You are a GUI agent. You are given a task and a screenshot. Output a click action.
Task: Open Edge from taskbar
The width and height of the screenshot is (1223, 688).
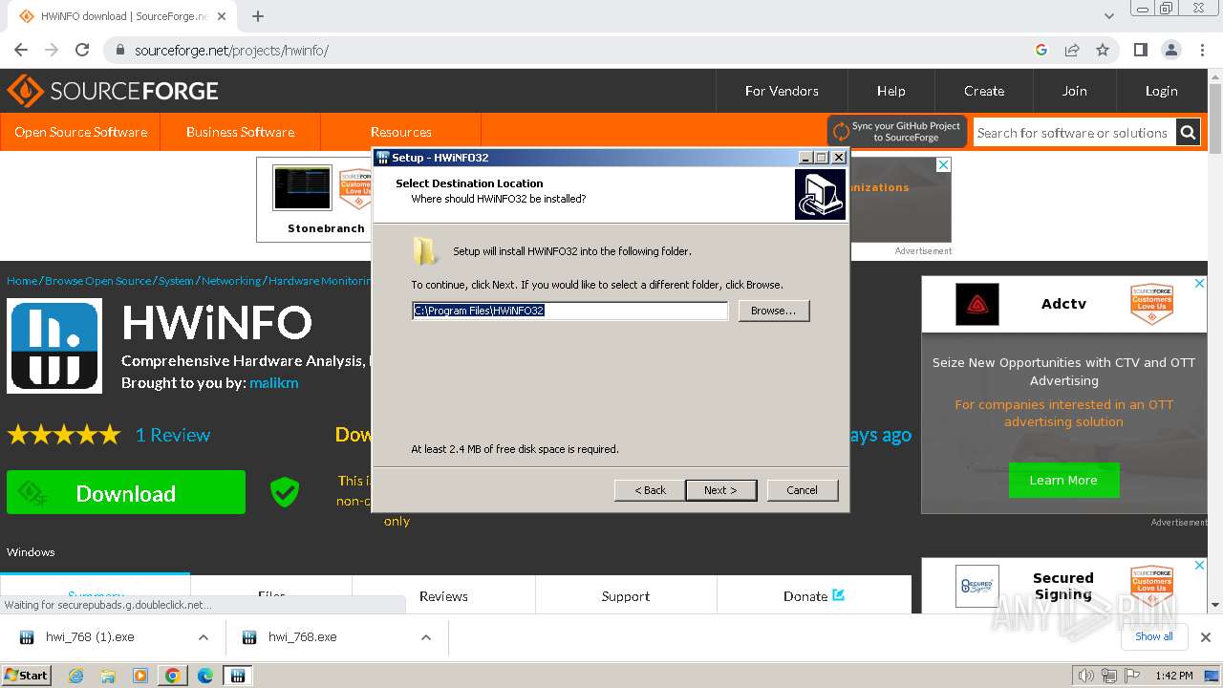(x=205, y=676)
